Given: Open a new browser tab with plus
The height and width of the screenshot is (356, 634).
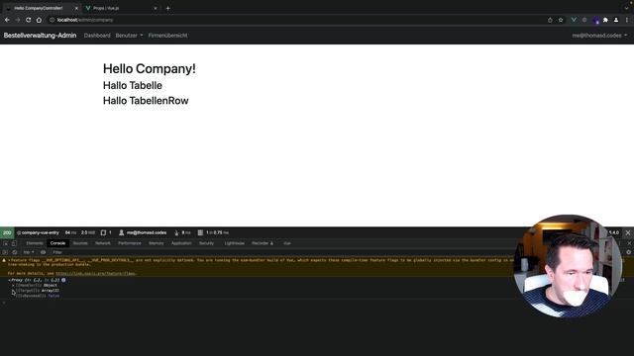Looking at the screenshot, I should [x=167, y=8].
